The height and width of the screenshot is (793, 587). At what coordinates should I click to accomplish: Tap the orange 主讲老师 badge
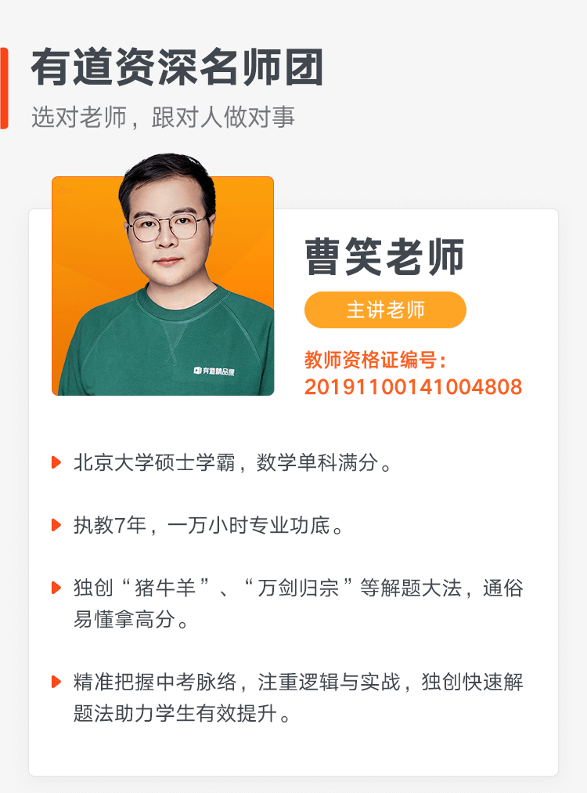[x=385, y=310]
